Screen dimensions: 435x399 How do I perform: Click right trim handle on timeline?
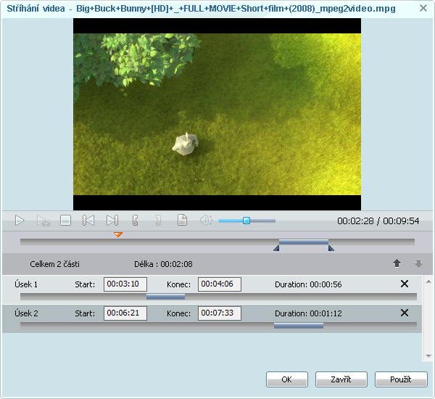pos(331,248)
